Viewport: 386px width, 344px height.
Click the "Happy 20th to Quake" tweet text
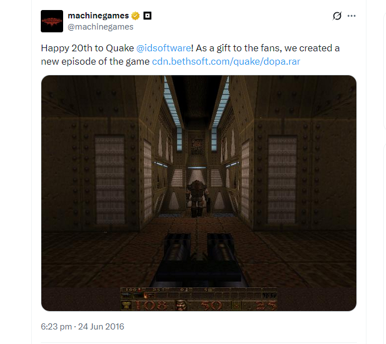[x=87, y=48]
